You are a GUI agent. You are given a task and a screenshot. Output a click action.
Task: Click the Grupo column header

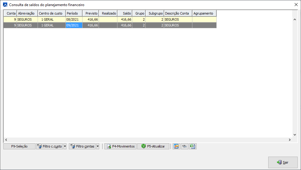click(x=139, y=13)
